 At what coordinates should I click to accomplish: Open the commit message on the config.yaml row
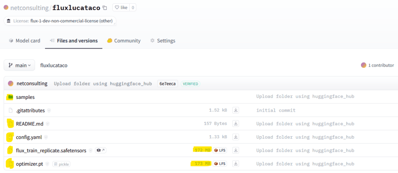[305, 137]
